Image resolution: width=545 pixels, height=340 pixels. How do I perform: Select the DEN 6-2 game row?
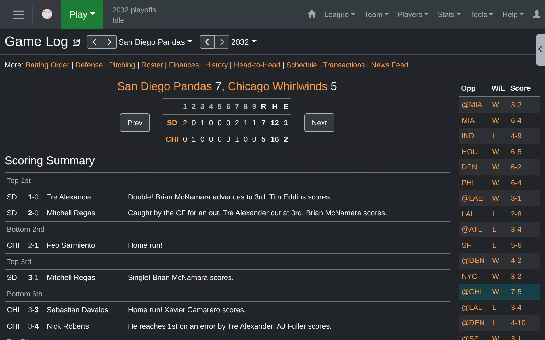tap(500, 167)
